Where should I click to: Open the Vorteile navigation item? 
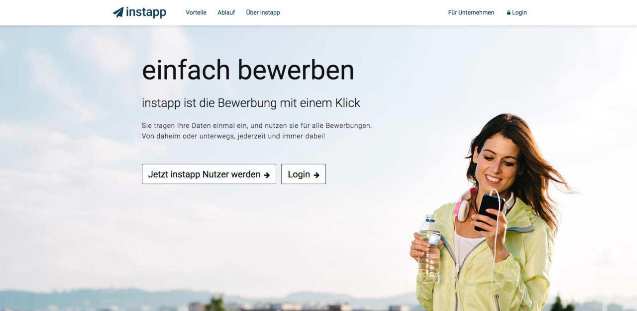point(196,12)
